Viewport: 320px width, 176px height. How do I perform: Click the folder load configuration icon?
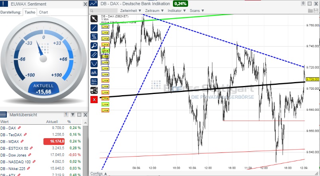(310, 11)
